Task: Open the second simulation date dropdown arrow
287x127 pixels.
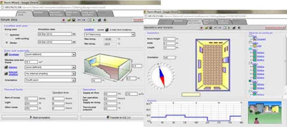Action: click(x=74, y=42)
